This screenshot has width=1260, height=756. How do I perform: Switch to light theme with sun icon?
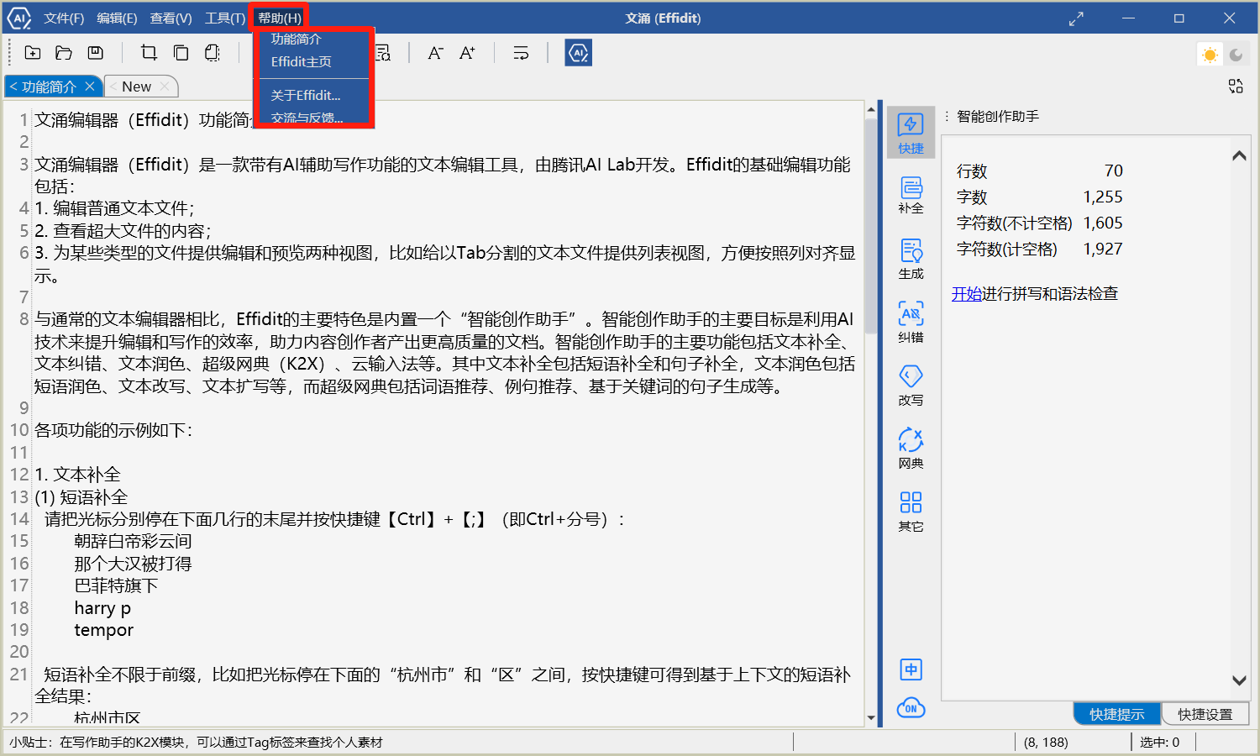tap(1210, 55)
